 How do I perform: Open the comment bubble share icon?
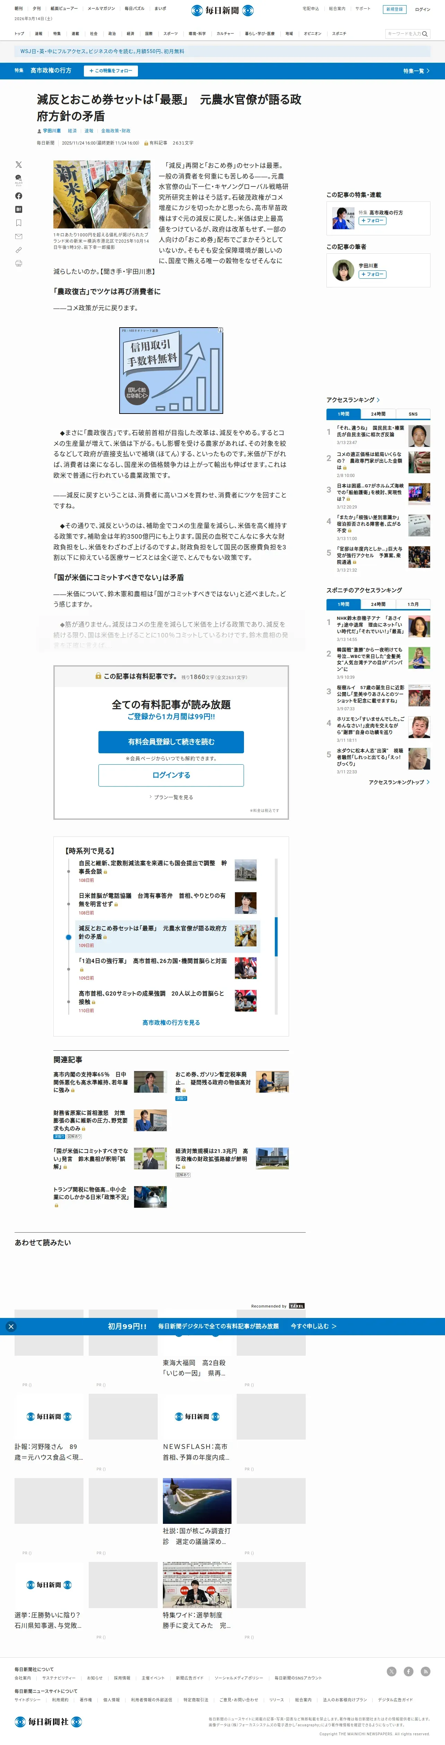(x=18, y=180)
